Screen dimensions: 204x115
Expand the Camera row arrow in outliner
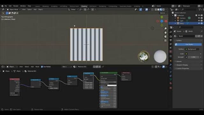coord(175,18)
